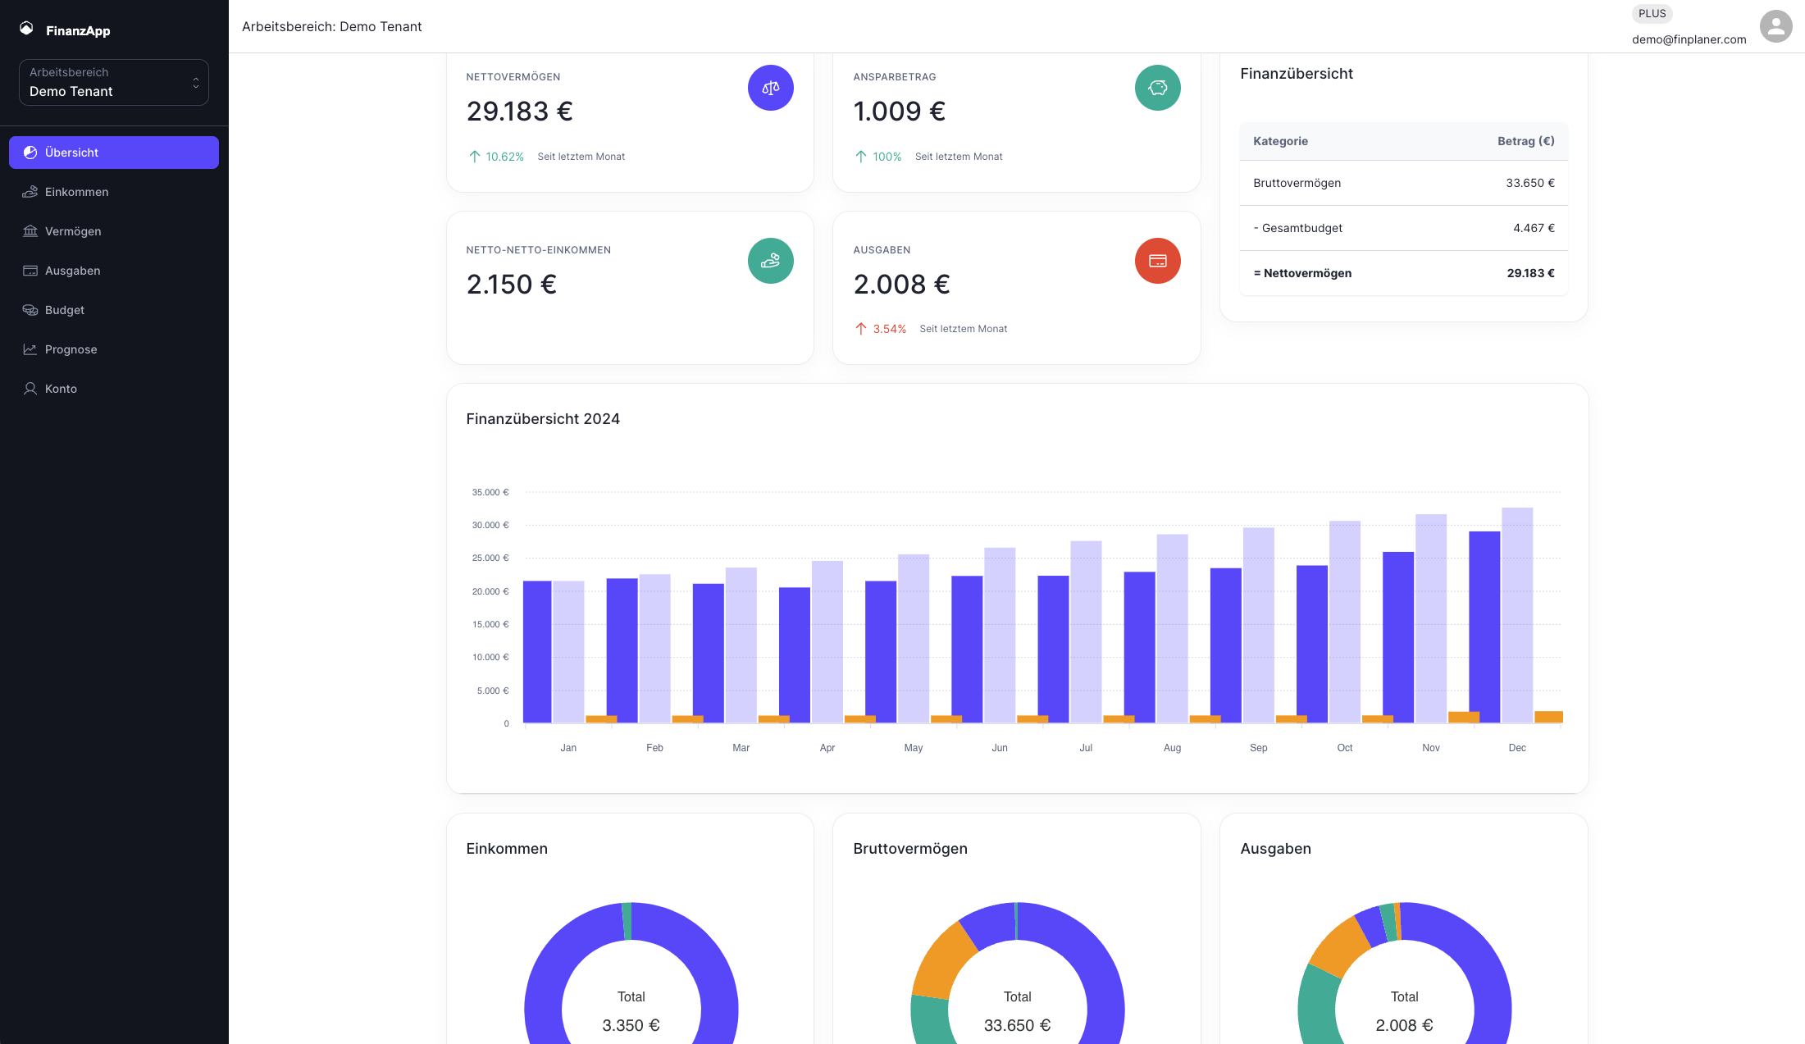This screenshot has width=1805, height=1044.
Task: Click the green segment of Einkommen donut
Action: (x=627, y=921)
